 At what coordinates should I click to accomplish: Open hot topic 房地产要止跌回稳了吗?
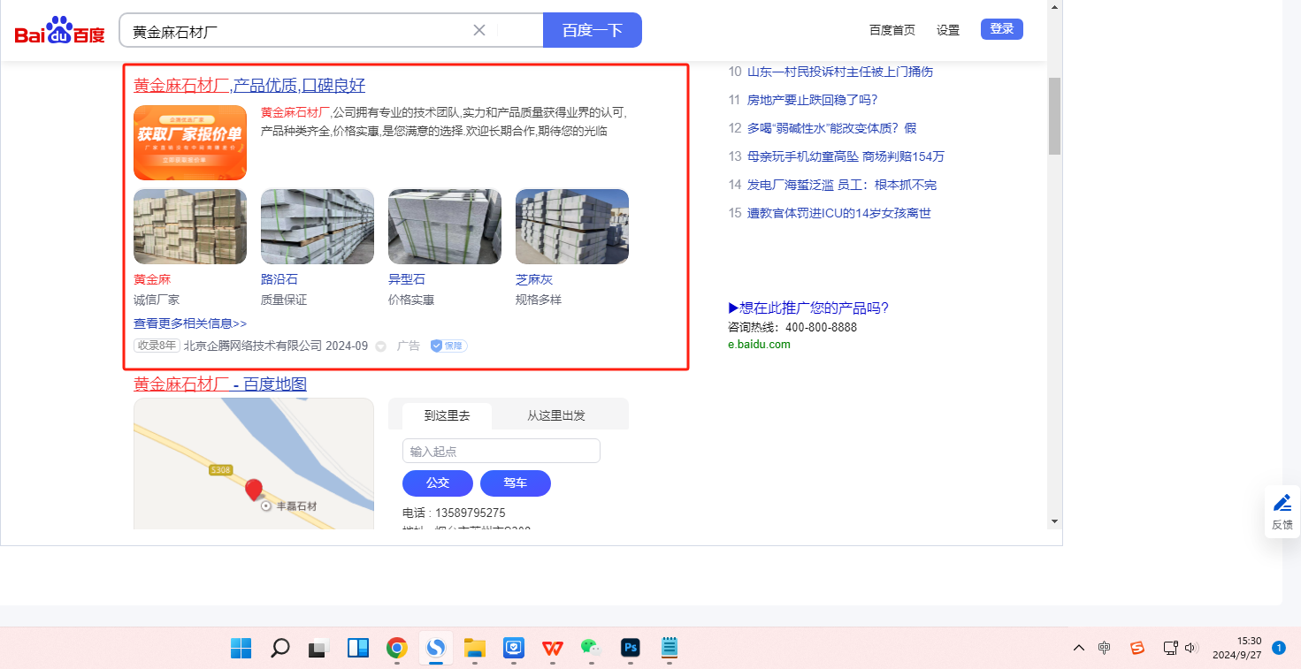point(813,100)
